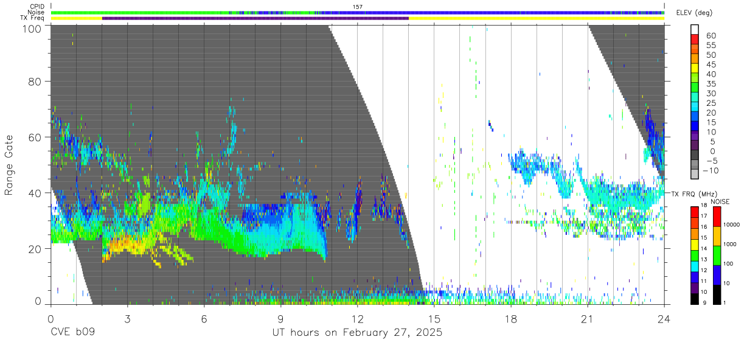Click the 55 label on the ELEV colorbar
The height and width of the screenshot is (345, 747).
click(x=710, y=46)
